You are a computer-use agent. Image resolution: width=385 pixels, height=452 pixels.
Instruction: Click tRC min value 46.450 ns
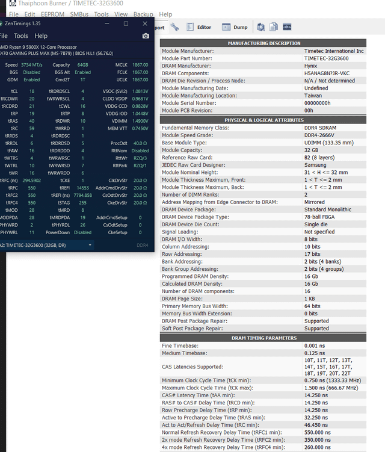(x=316, y=425)
